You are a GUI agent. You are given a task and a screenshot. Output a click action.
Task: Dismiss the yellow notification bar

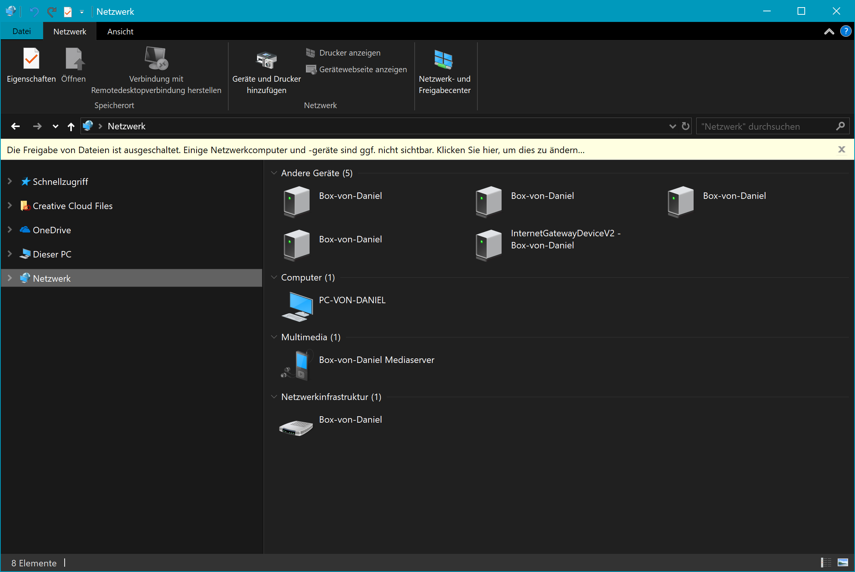[841, 150]
